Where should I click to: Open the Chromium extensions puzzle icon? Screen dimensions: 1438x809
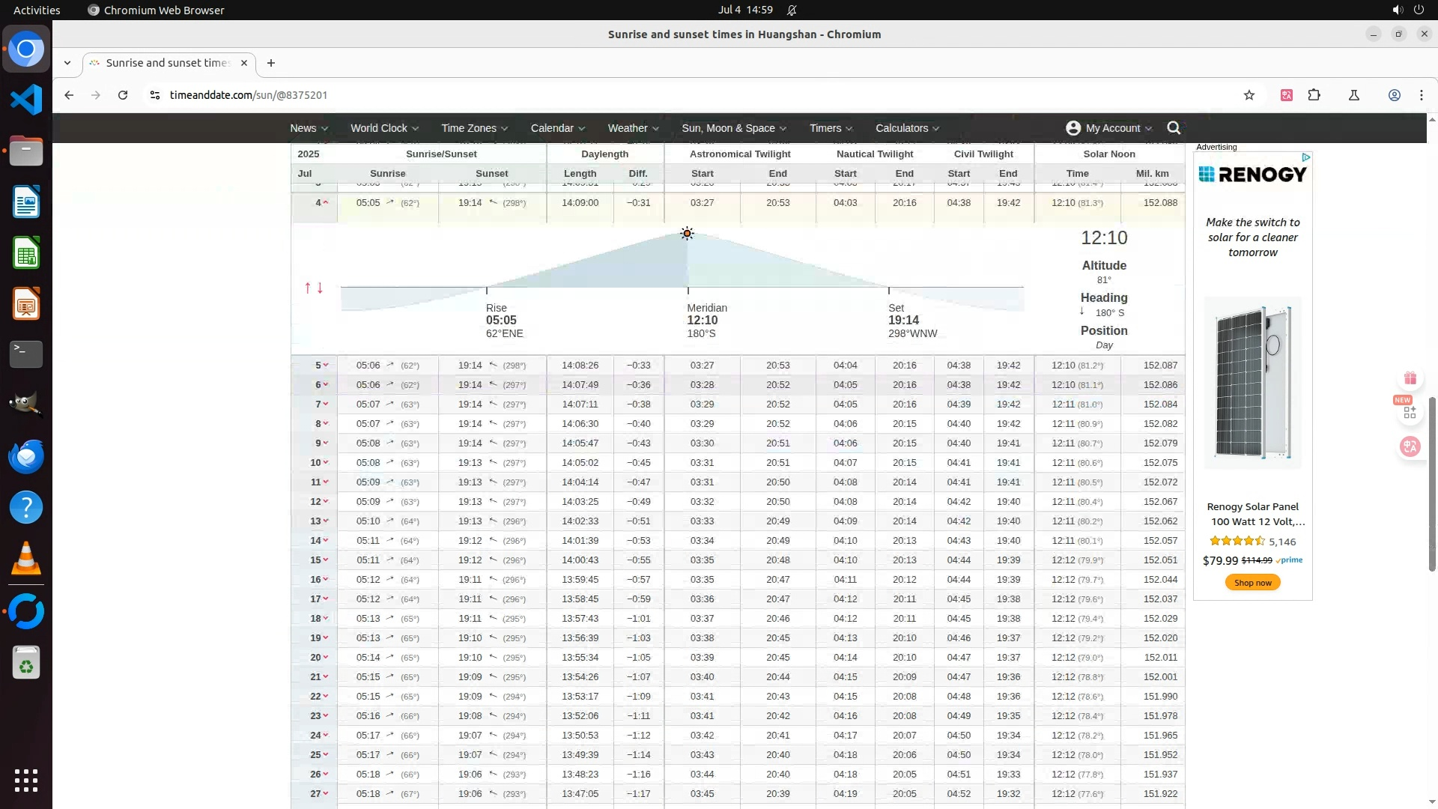(x=1314, y=95)
